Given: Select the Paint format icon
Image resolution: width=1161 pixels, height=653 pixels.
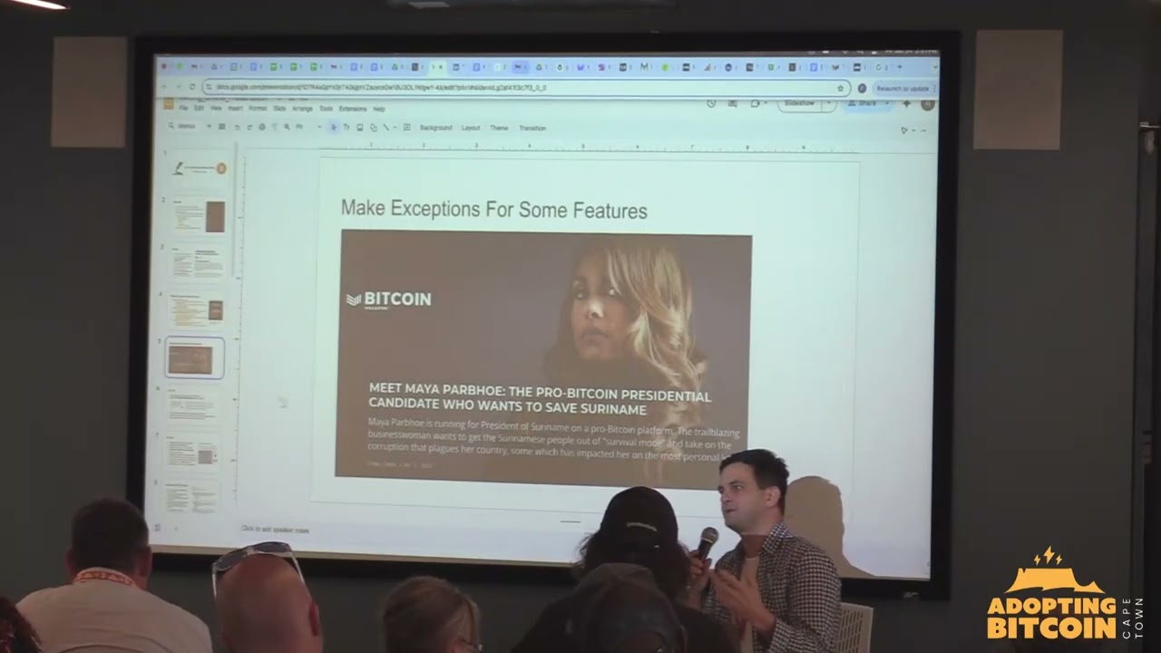Looking at the screenshot, I should coord(275,127).
